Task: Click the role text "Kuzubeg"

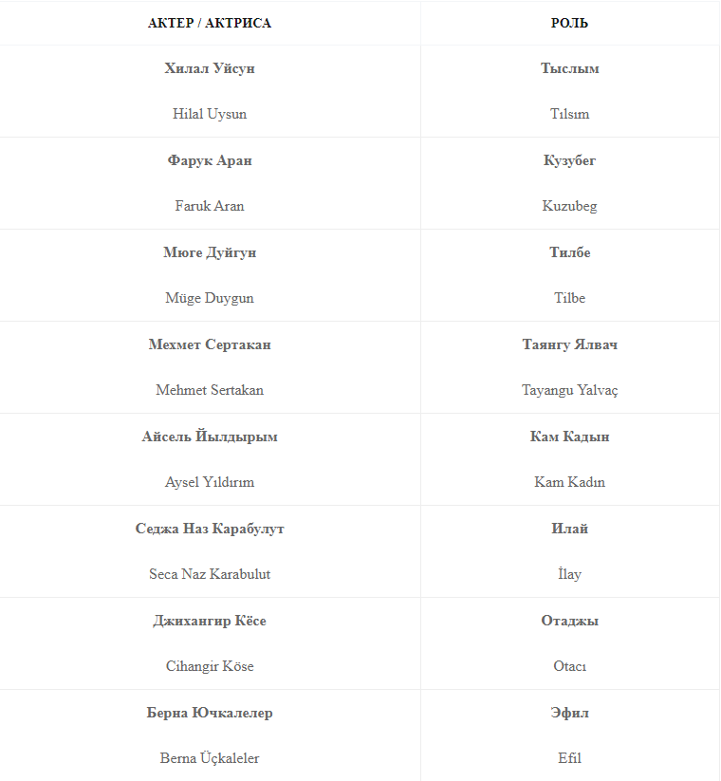Action: pos(569,206)
